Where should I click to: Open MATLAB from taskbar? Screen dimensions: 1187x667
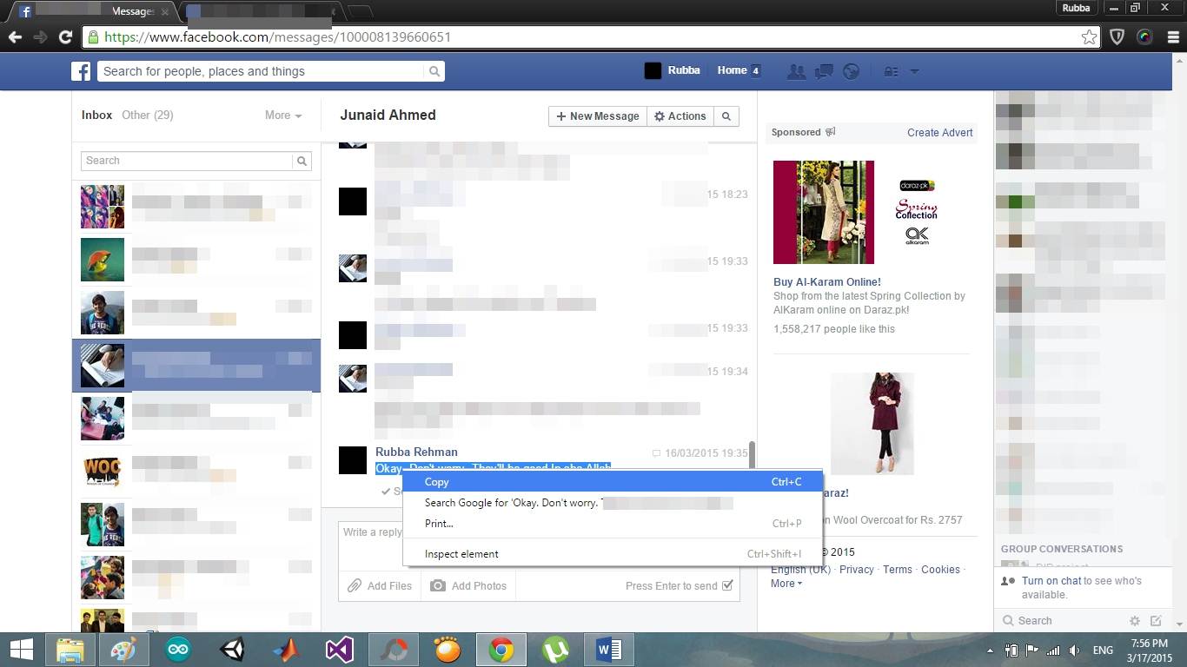pos(286,650)
